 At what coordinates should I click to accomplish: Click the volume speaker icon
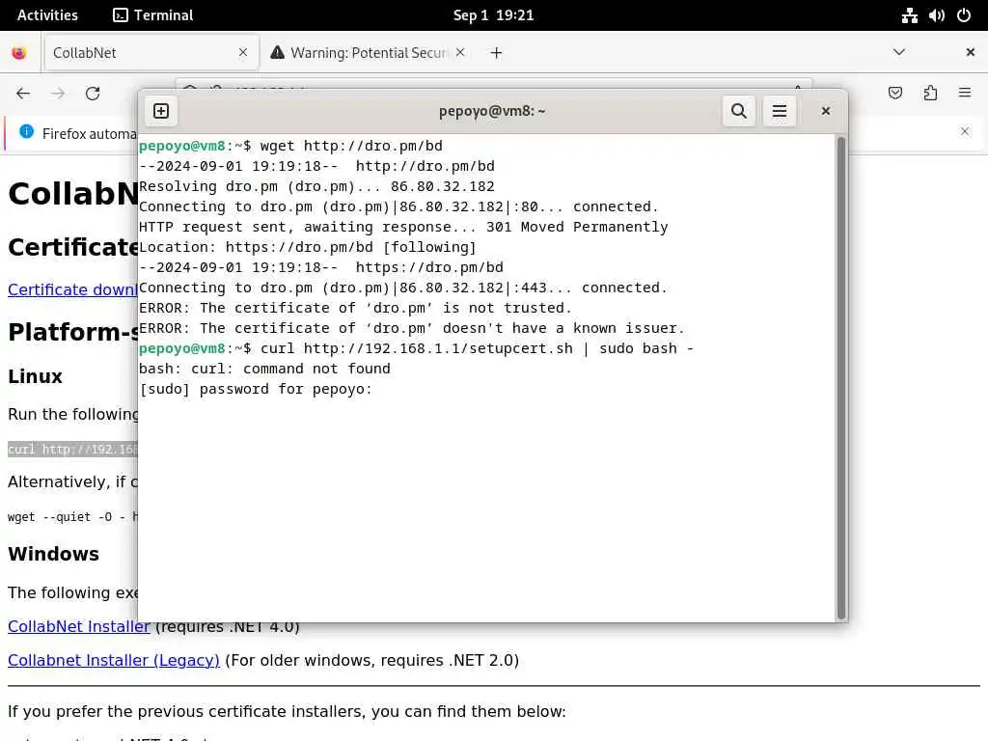(x=936, y=15)
